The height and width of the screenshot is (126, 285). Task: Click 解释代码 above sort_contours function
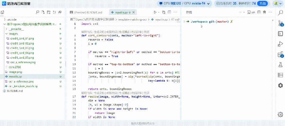[x=86, y=32]
